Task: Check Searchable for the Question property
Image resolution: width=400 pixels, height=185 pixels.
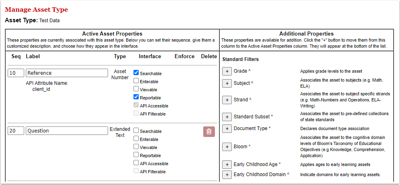Action: click(136, 131)
